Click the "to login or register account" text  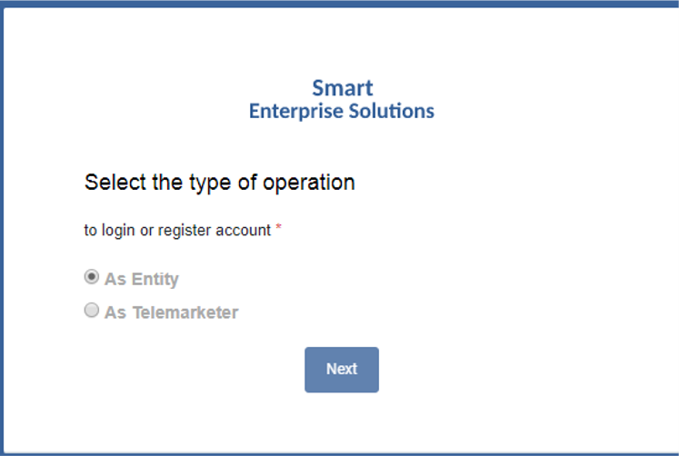177,231
